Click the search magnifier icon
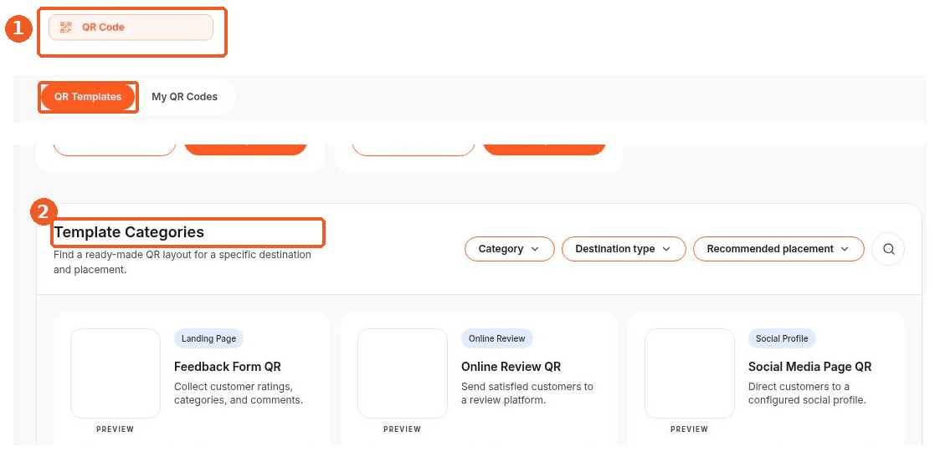Screen dimensions: 940x462 (x=888, y=249)
